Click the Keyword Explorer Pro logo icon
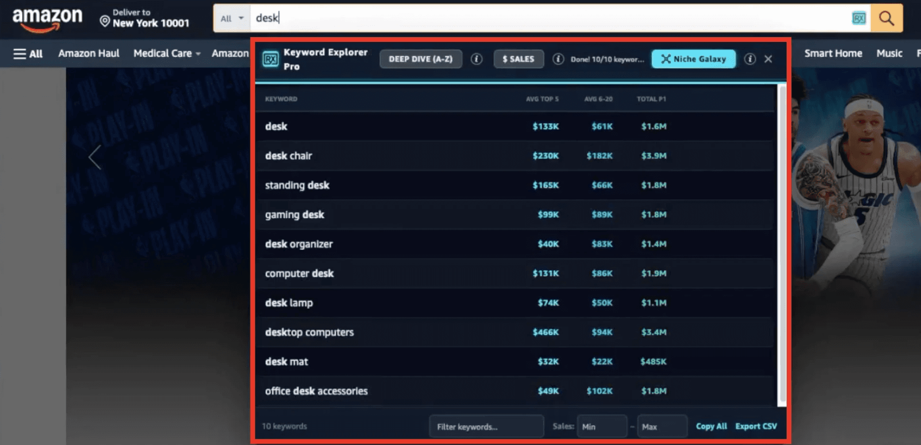921x445 pixels. (271, 59)
